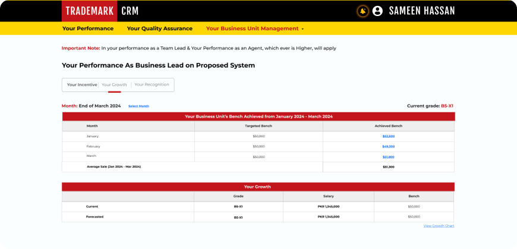Click the notification bell icon

pos(362,11)
